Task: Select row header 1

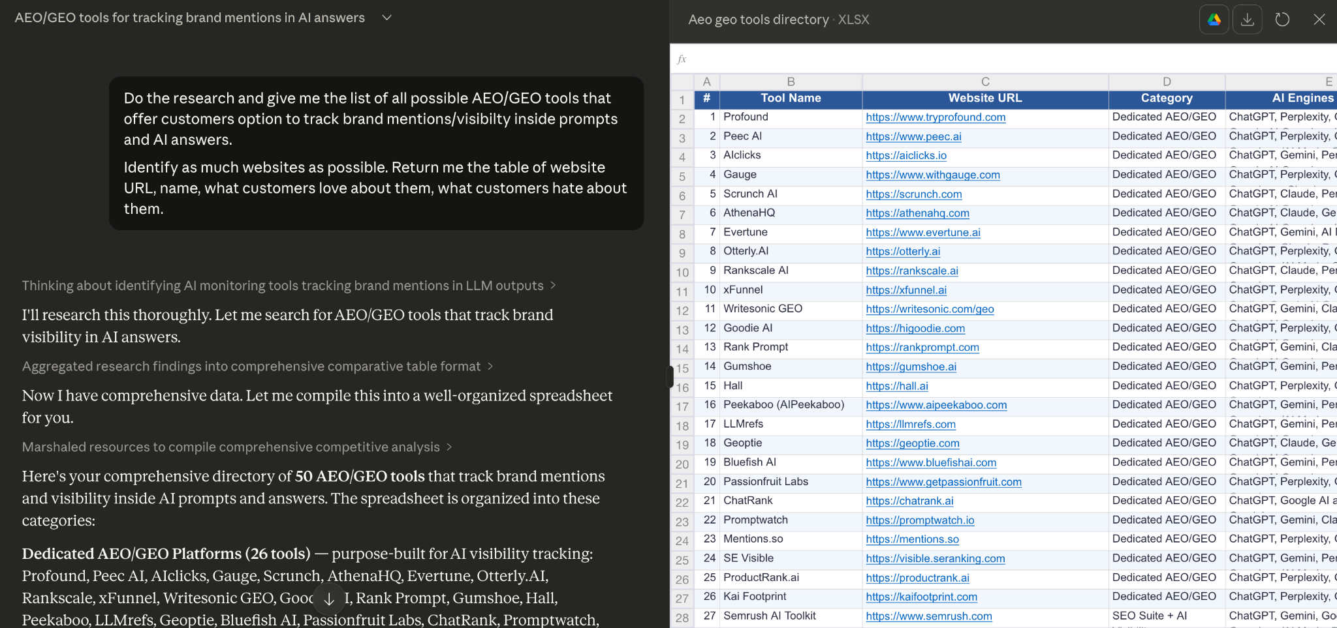Action: point(682,100)
